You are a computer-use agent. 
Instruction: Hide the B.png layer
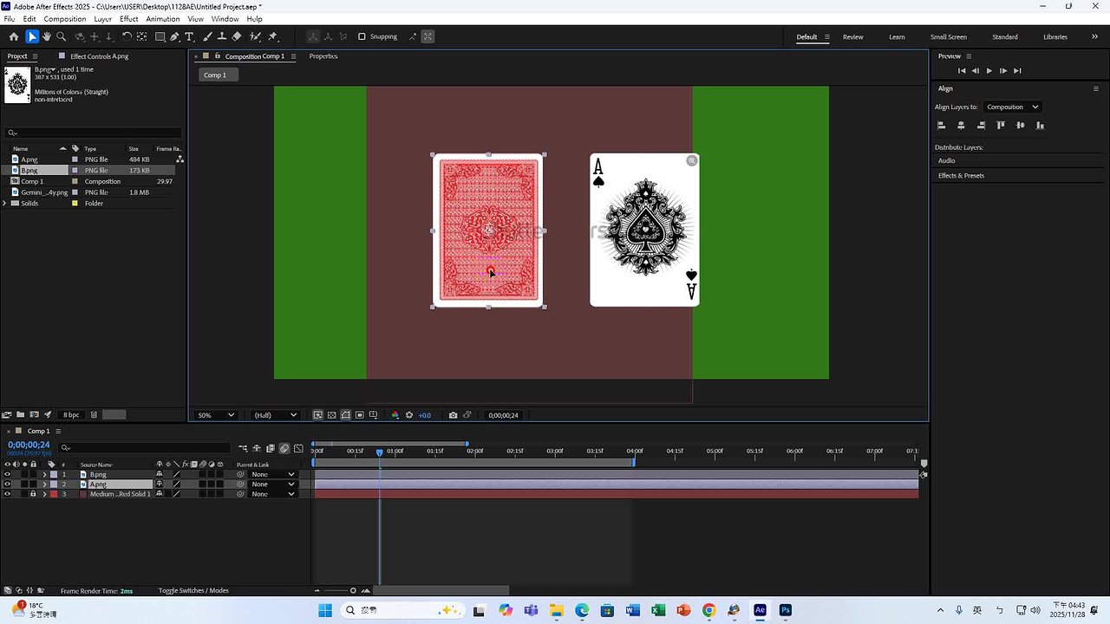pyautogui.click(x=7, y=474)
